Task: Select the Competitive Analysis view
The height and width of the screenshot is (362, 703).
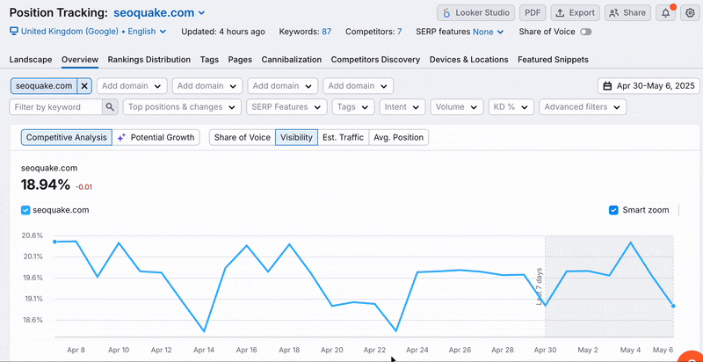Action: pyautogui.click(x=67, y=138)
